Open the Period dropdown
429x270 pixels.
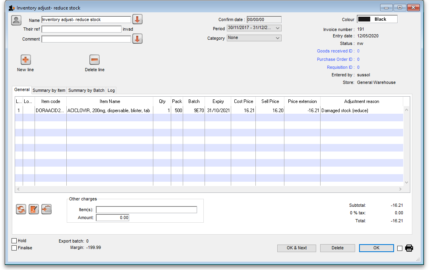pos(254,28)
